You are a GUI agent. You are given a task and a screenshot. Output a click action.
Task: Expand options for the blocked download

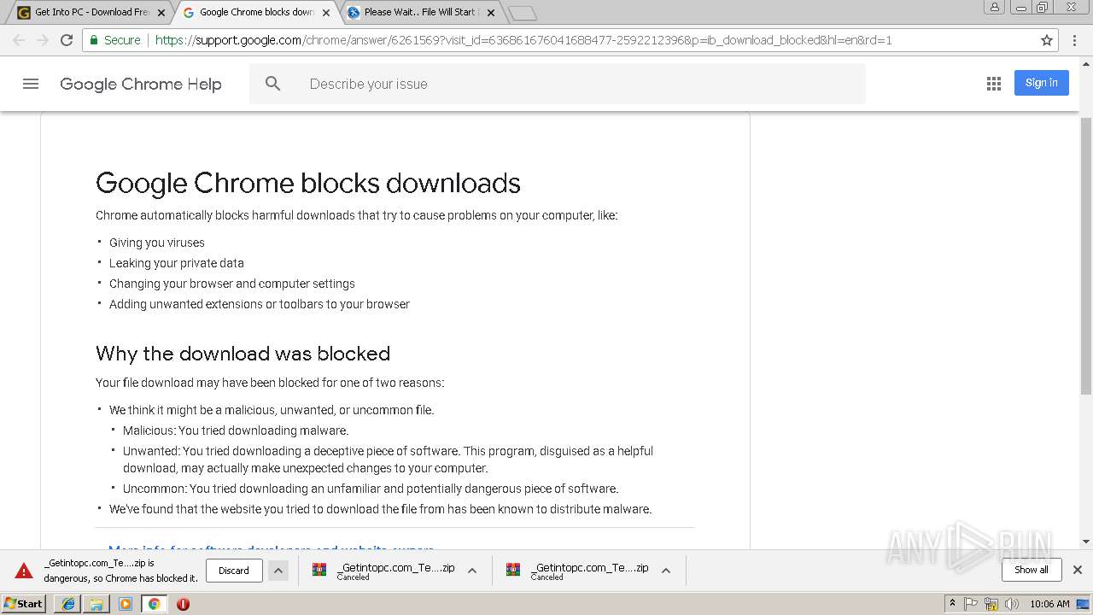pyautogui.click(x=278, y=571)
